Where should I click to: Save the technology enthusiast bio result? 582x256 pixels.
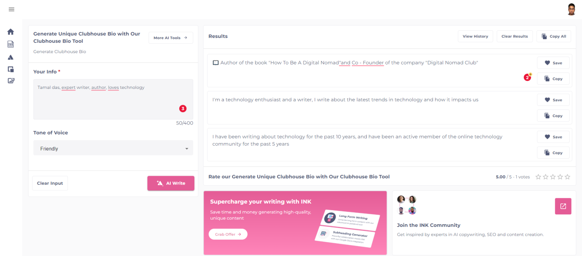coord(553,100)
